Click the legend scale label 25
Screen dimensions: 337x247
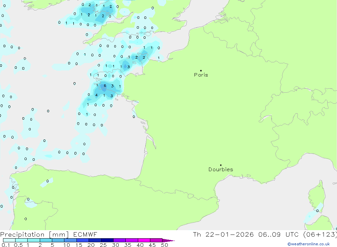point(103,245)
